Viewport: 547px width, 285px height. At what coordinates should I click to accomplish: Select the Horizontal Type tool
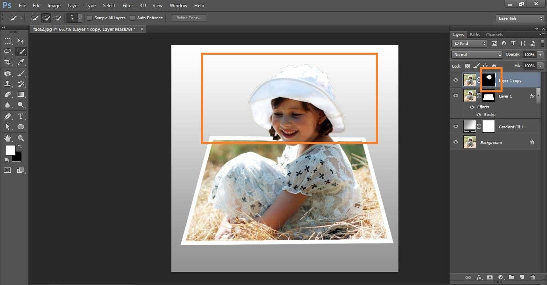21,116
